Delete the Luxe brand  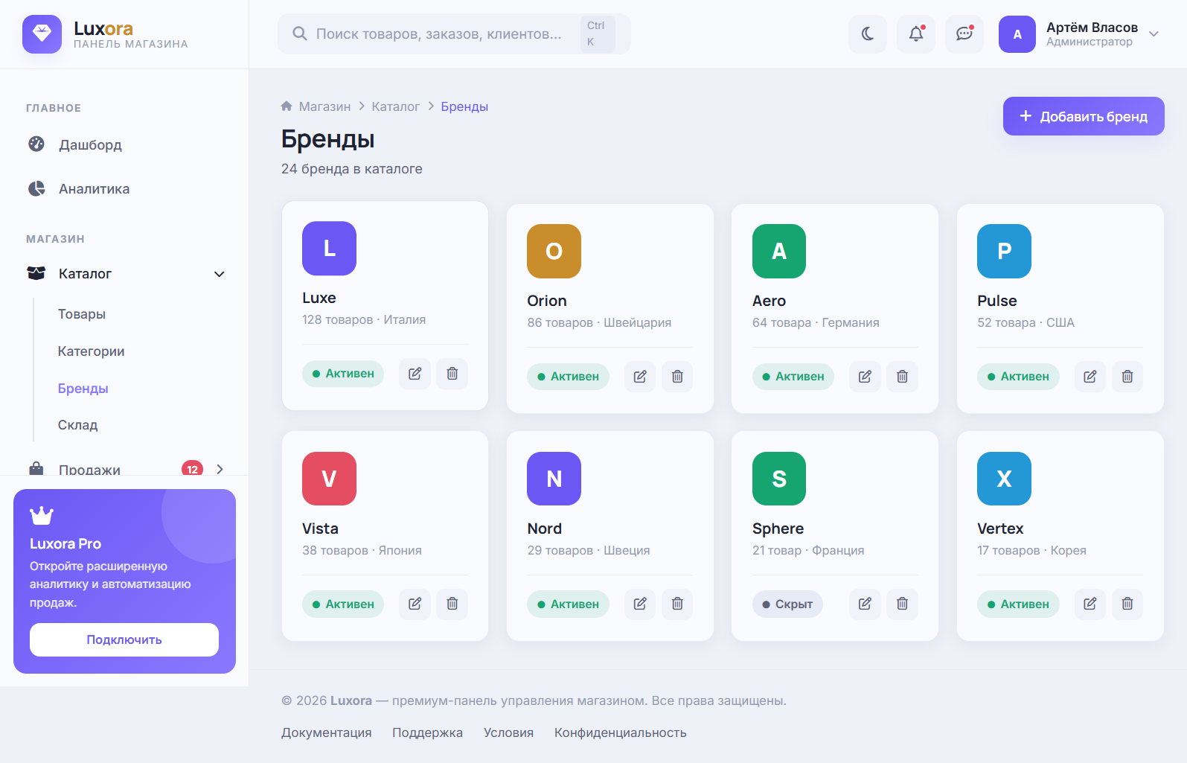pyautogui.click(x=452, y=374)
